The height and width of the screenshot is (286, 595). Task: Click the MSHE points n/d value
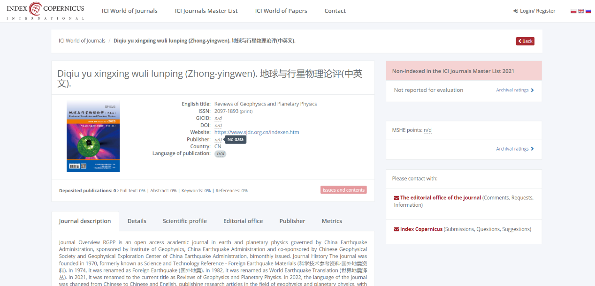click(x=427, y=130)
